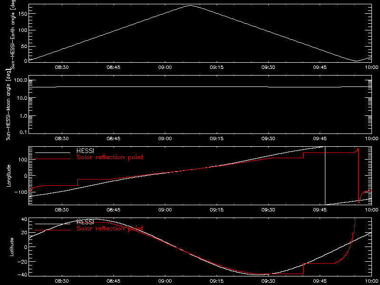
Task: Click the 09:15 label under Latitude plot
Action: point(217,281)
